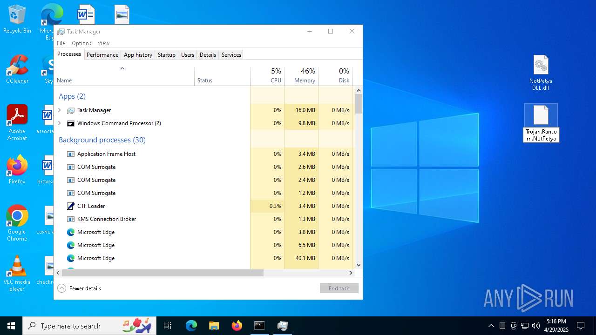This screenshot has width=596, height=335.
Task: Click the Background processes (30) group header
Action: point(102,140)
